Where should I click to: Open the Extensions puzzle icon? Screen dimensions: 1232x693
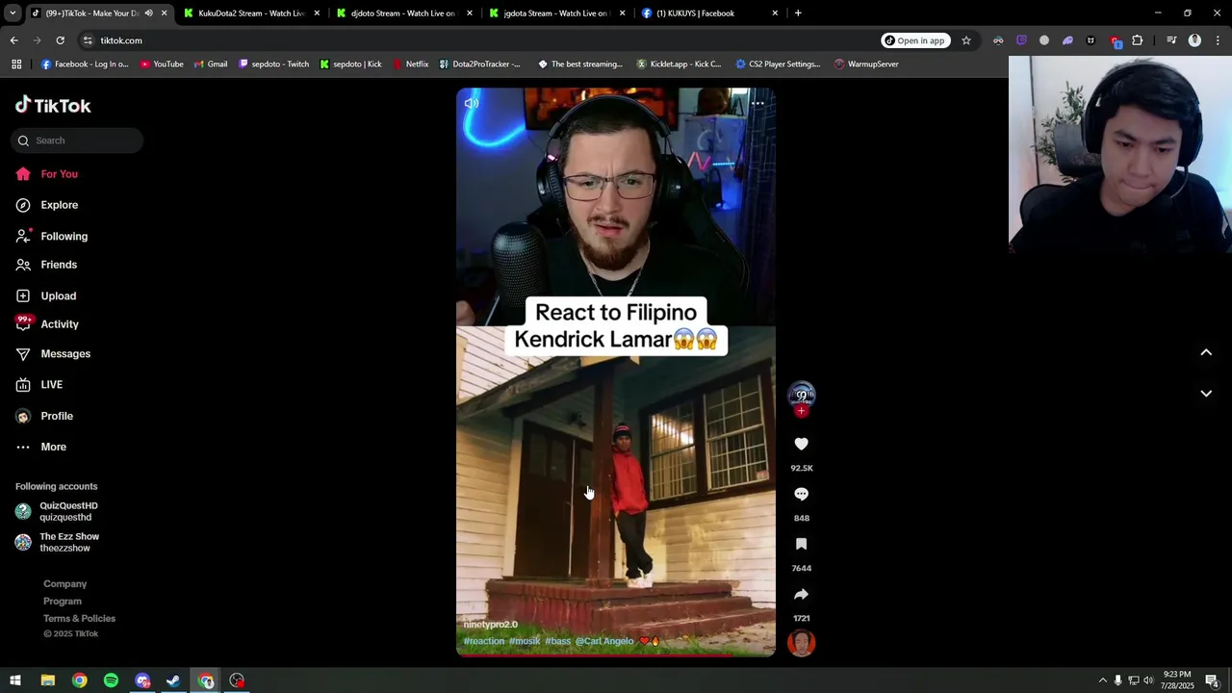click(1137, 40)
